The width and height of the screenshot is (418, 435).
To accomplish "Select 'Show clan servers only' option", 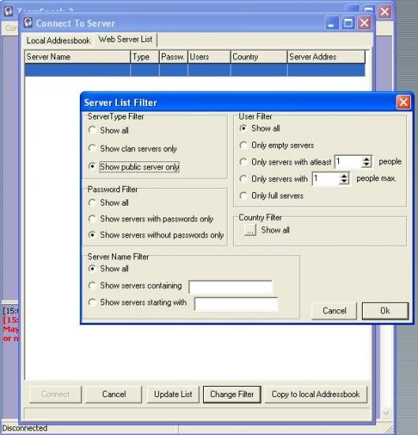I will [92, 149].
